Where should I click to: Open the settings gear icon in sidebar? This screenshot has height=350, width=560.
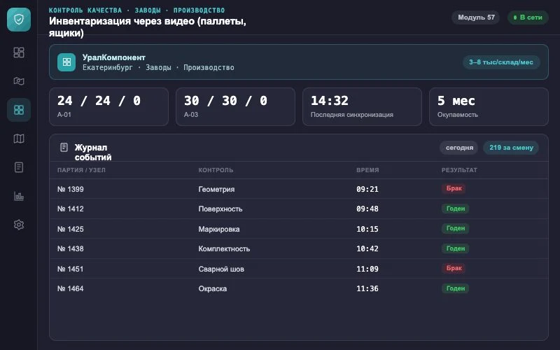(x=19, y=225)
